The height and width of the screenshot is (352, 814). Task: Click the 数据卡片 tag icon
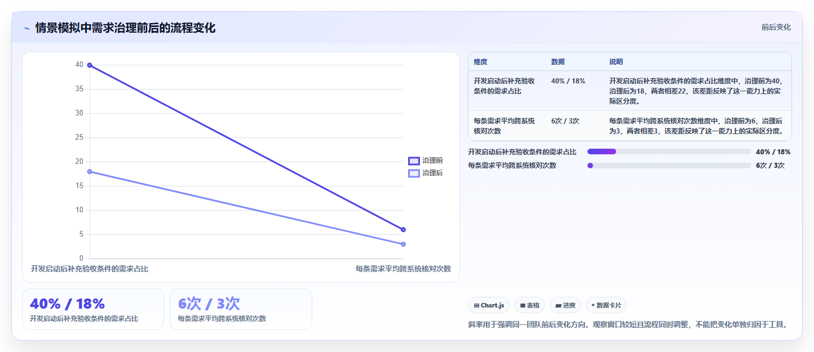tap(593, 305)
